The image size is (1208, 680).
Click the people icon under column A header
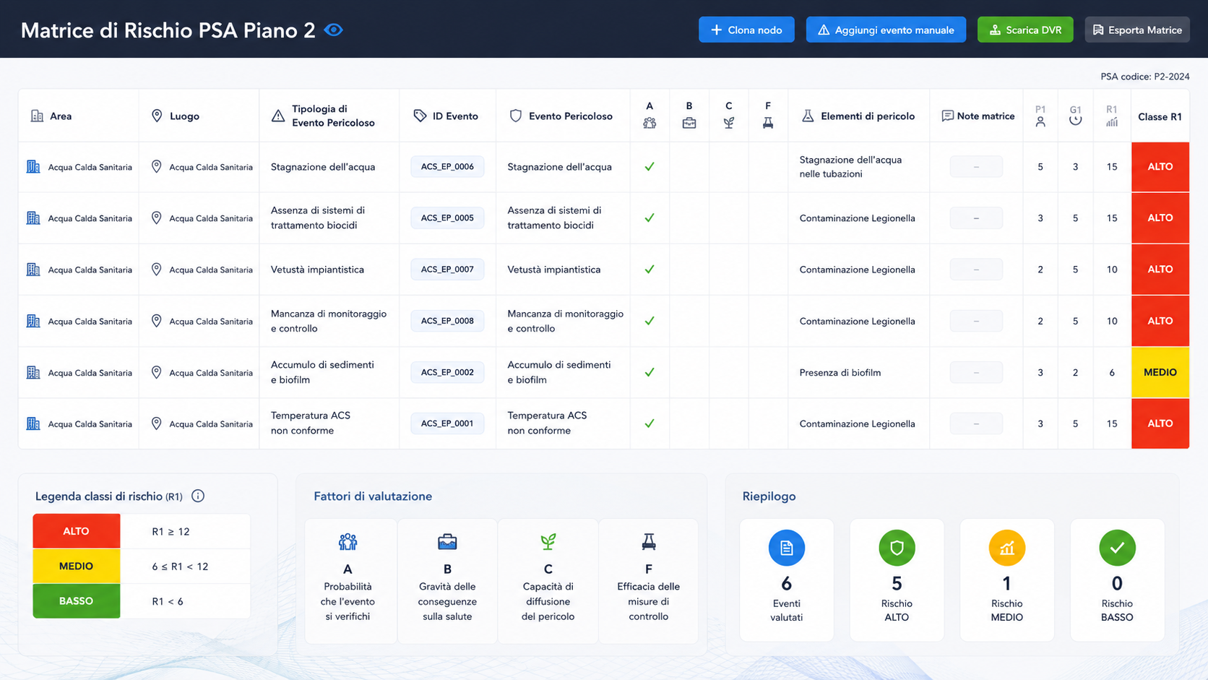click(650, 123)
